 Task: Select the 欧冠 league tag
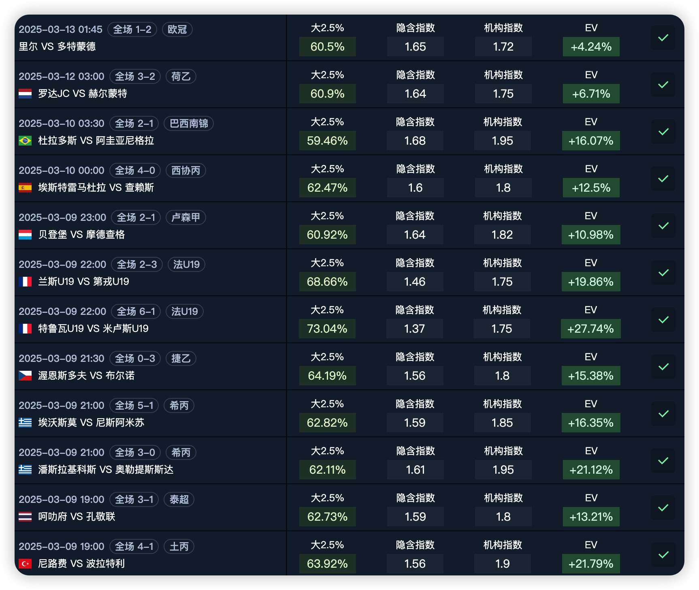click(177, 30)
